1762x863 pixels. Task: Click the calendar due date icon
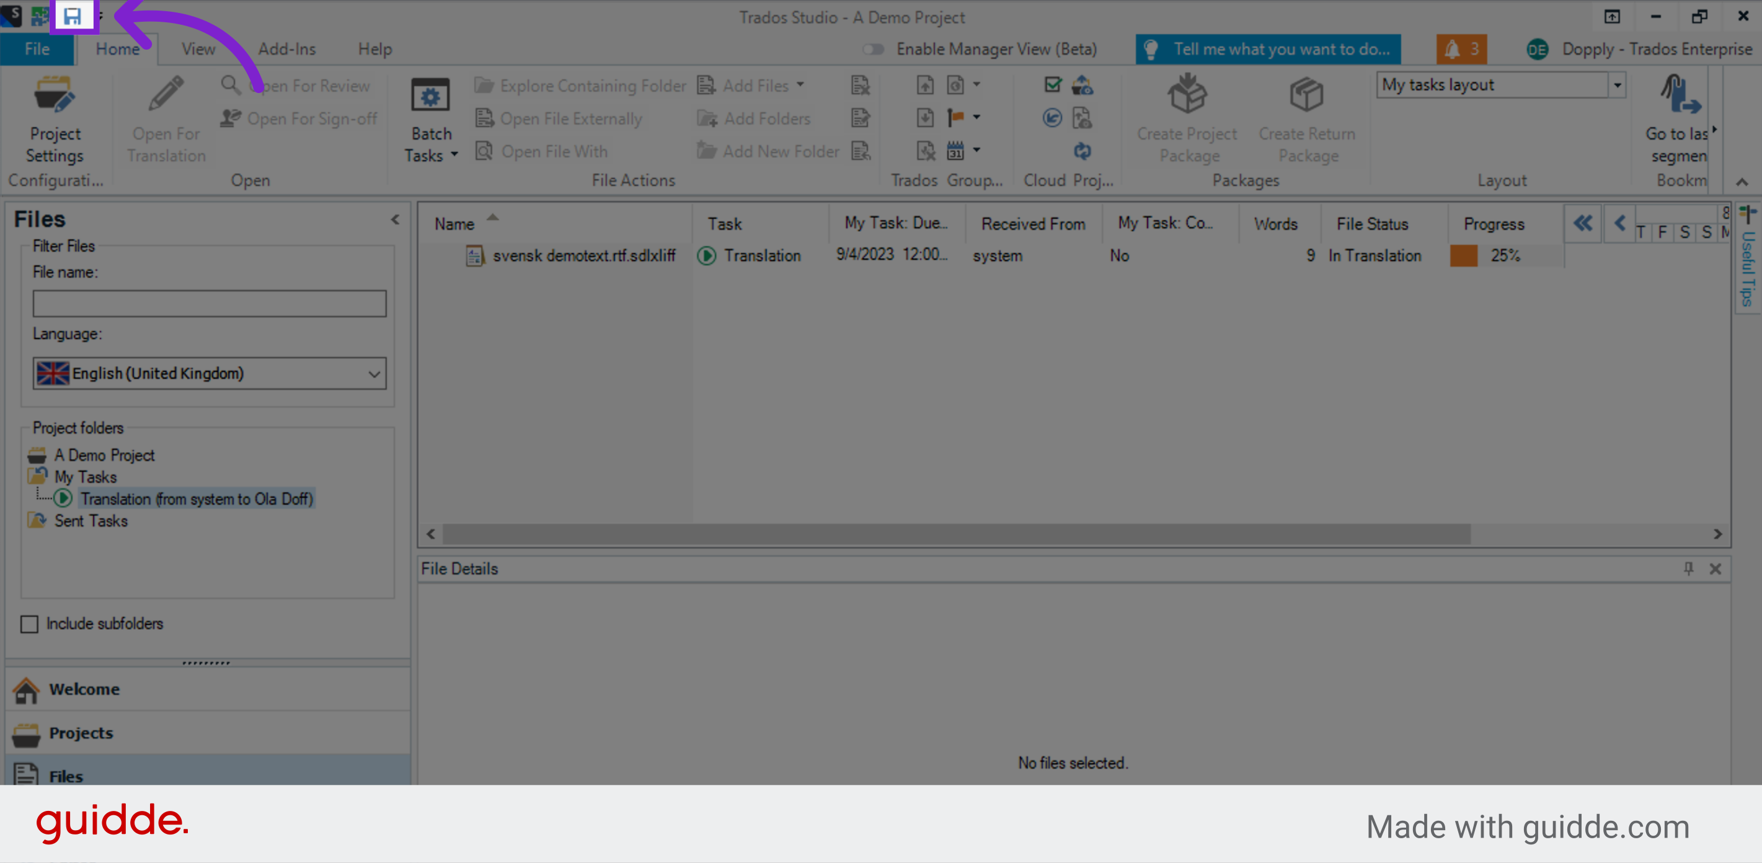tap(955, 151)
